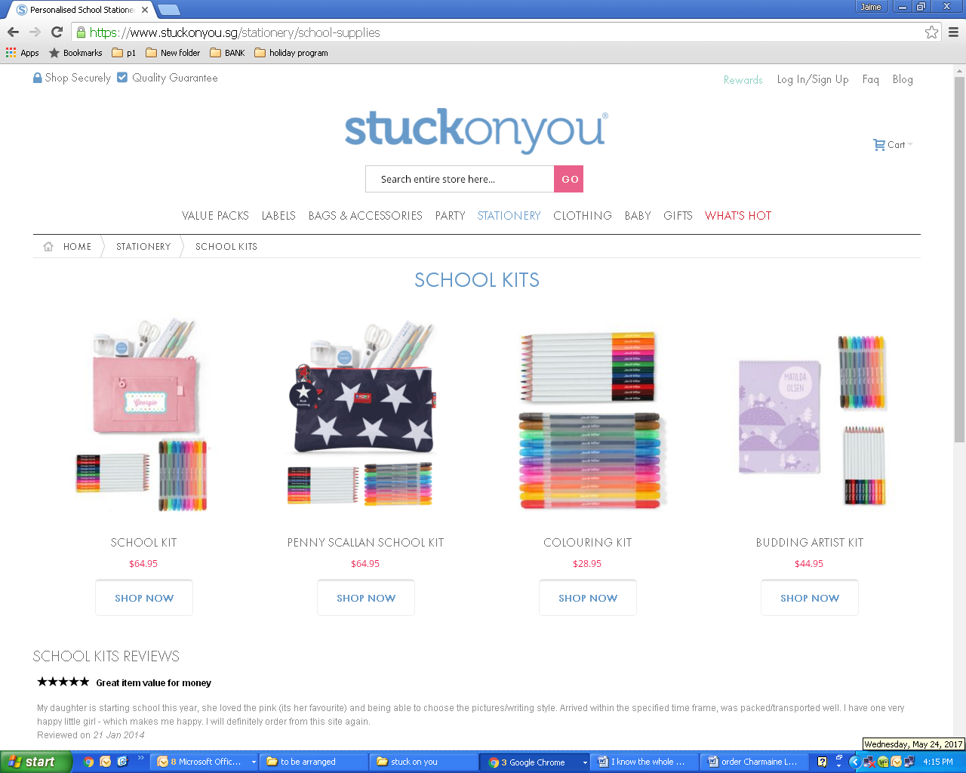Click the stuckonyou logo
966x773 pixels.
[x=476, y=130]
